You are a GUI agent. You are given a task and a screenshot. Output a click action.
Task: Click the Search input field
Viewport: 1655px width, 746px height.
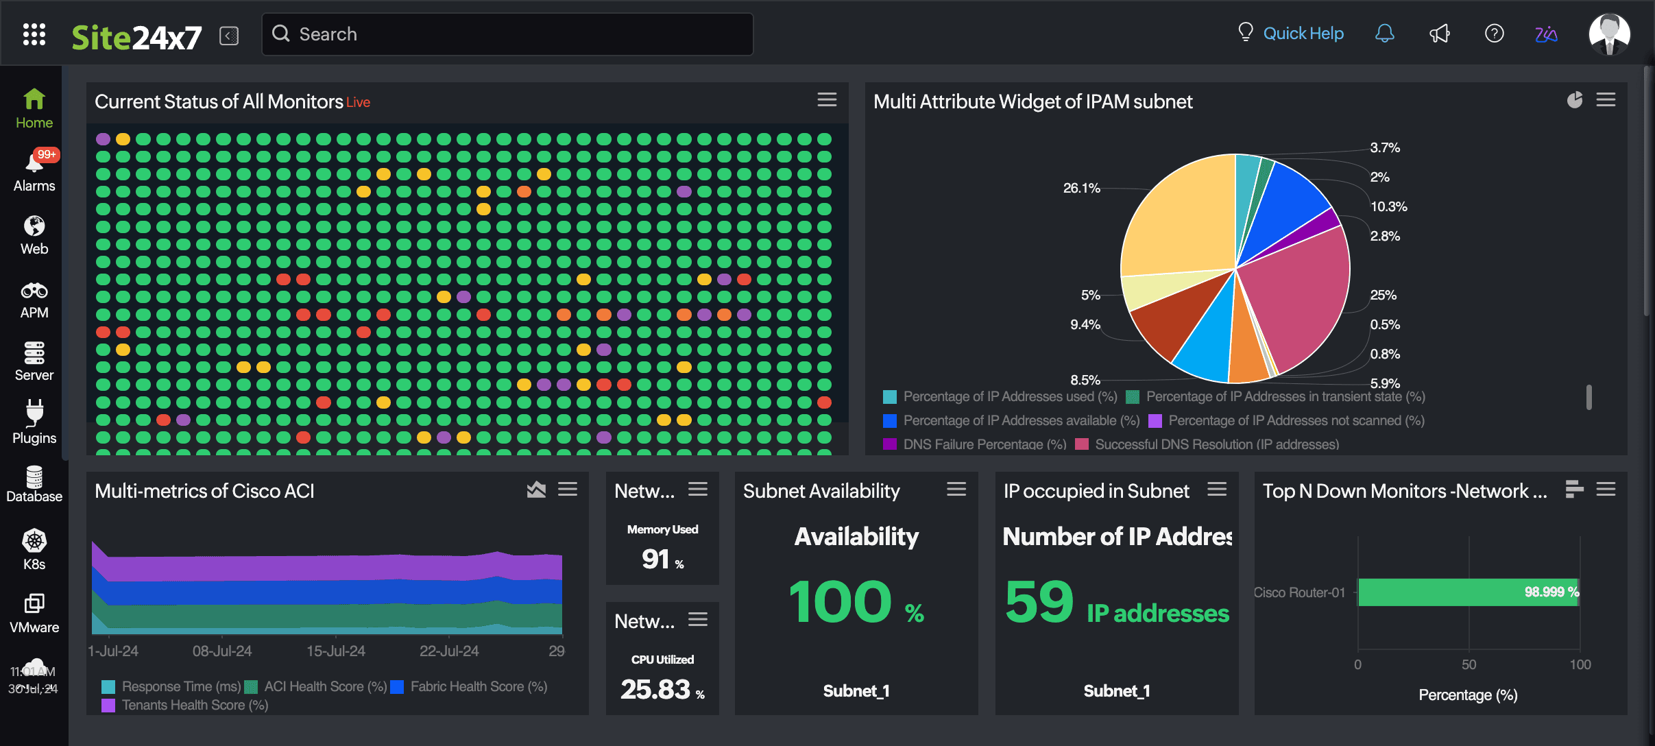click(x=507, y=34)
